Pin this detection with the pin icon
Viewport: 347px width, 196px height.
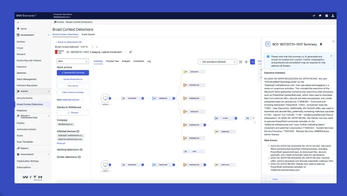tap(130, 52)
